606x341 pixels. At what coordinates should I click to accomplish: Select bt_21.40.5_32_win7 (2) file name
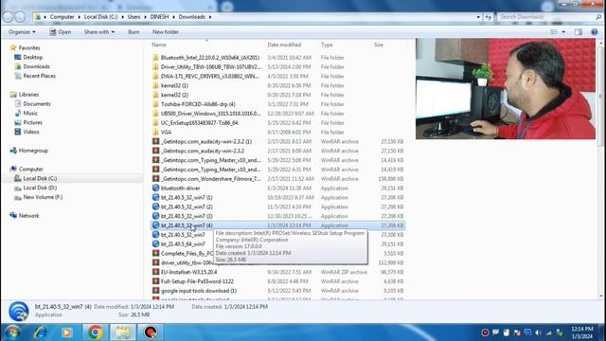point(187,206)
